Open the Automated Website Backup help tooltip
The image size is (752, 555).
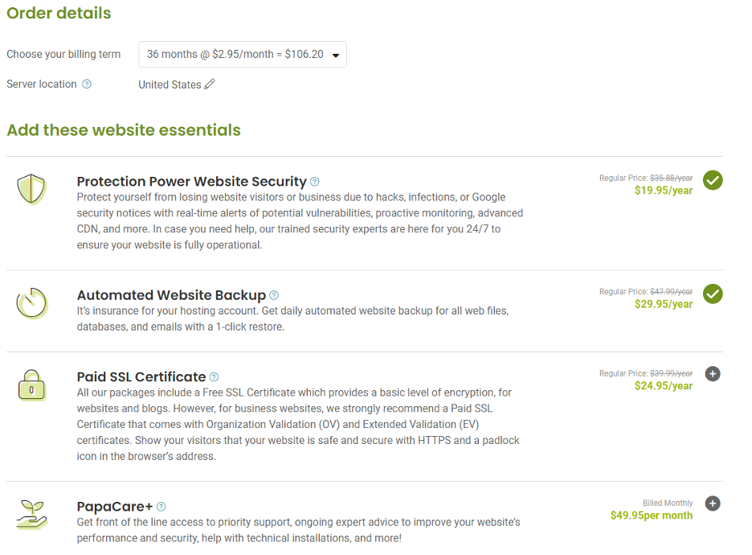point(274,295)
